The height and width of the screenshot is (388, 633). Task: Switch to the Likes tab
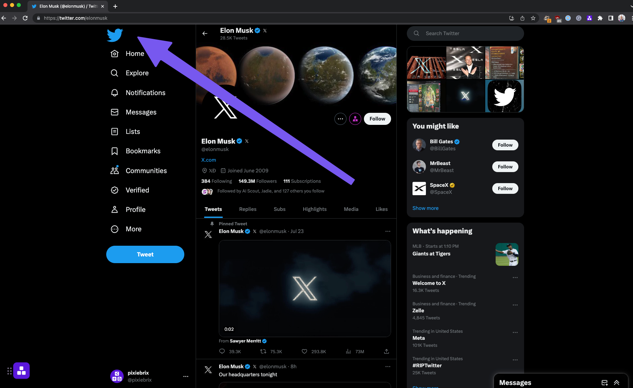coord(381,209)
